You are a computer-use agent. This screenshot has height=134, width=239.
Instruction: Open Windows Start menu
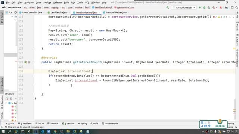[3, 131]
